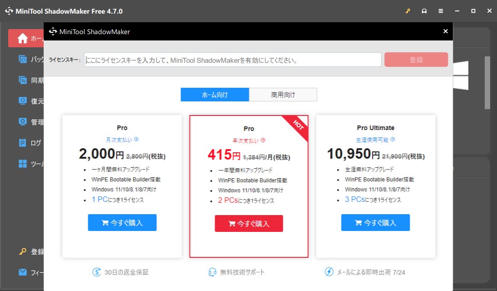The height and width of the screenshot is (291, 497).
Task: Click the 1 PC license text
Action: 118,200
